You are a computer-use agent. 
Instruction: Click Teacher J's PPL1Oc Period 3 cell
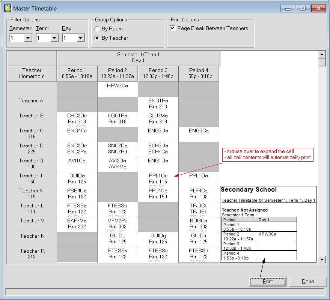[x=158, y=179]
